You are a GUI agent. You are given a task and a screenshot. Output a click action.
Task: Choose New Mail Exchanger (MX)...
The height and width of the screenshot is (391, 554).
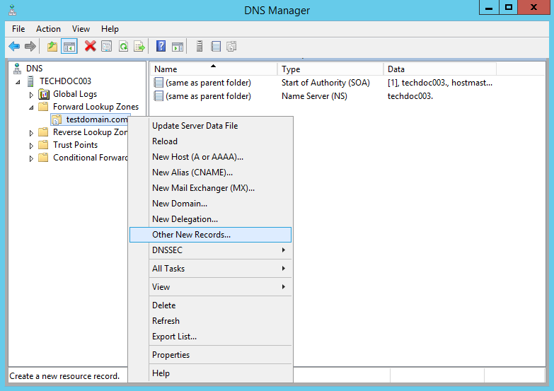coord(211,188)
